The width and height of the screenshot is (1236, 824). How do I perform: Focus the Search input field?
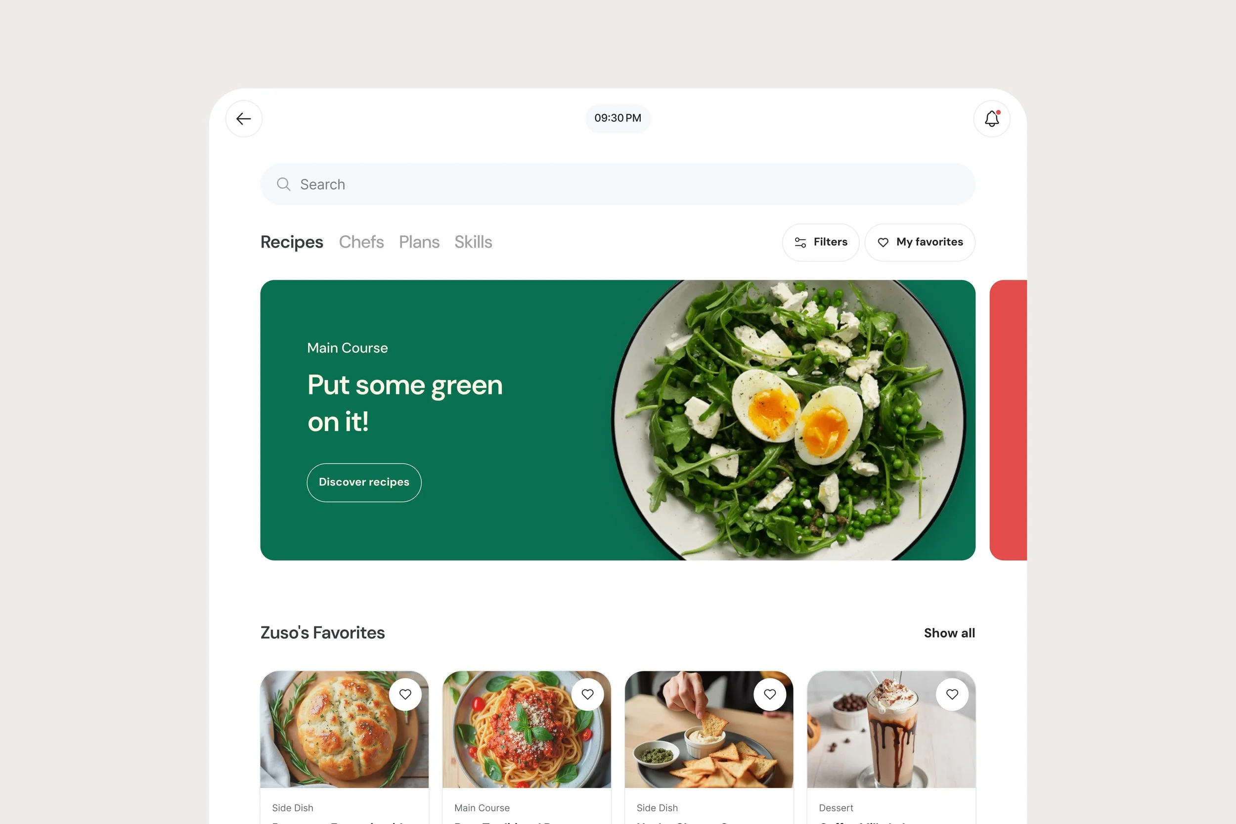click(x=618, y=184)
